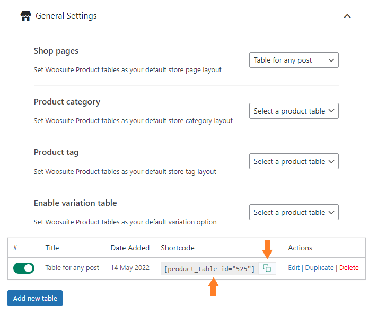This screenshot has height=313, width=378.
Task: Duplicate the Table for any post entry
Action: (320, 268)
